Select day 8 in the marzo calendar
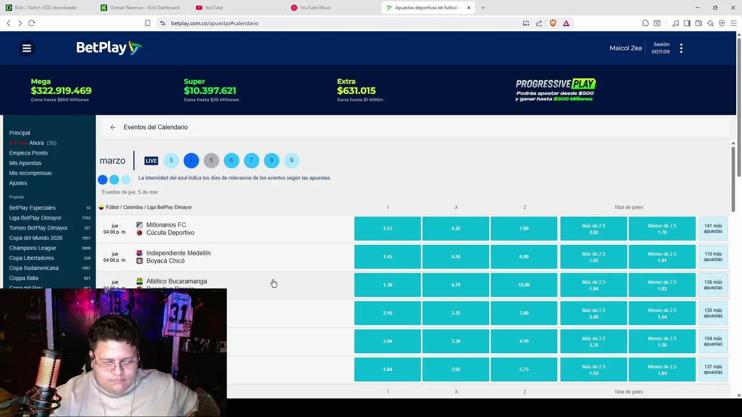 271,160
